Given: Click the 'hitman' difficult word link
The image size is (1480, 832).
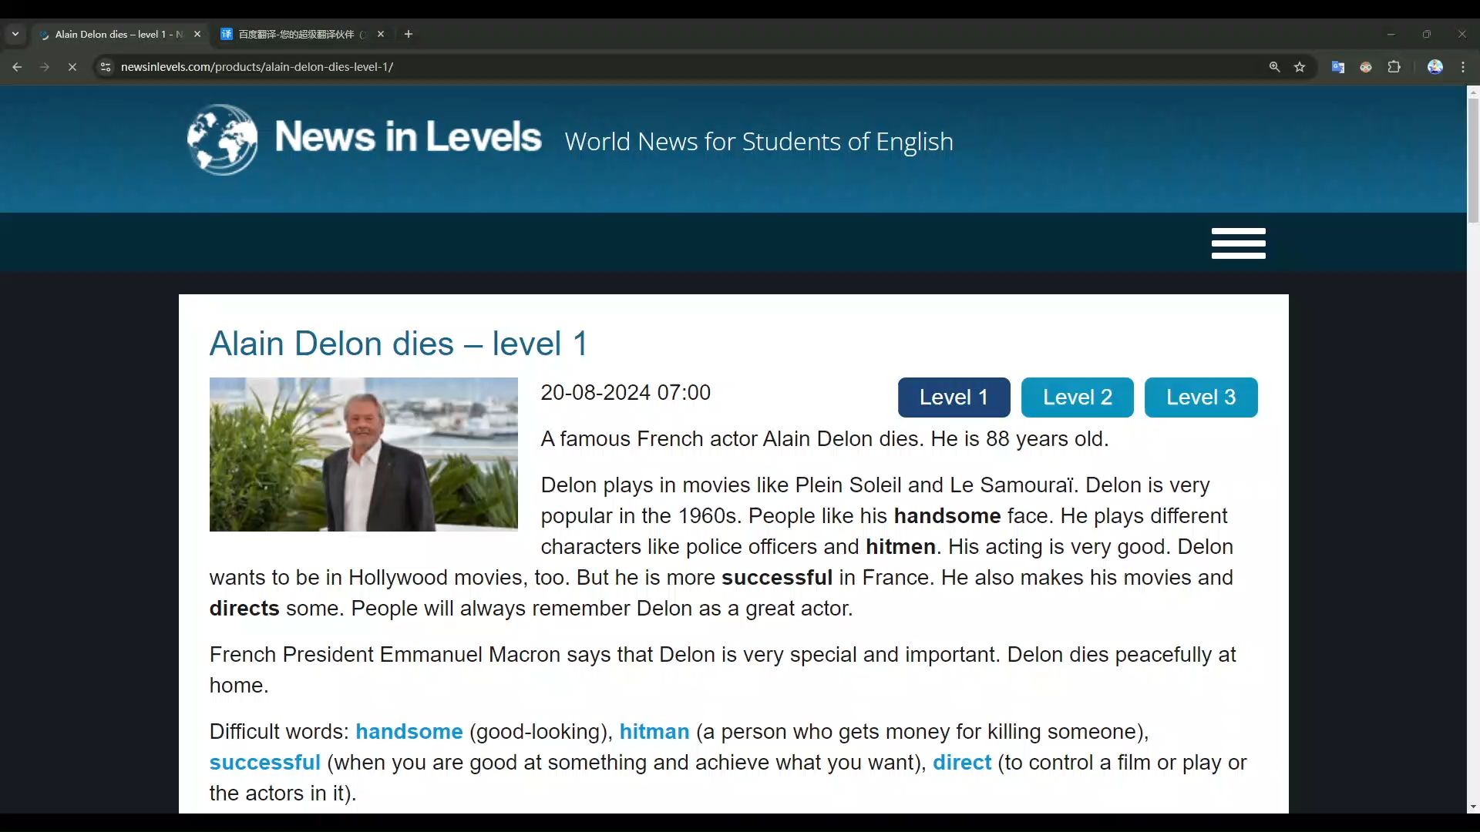Looking at the screenshot, I should (x=654, y=731).
